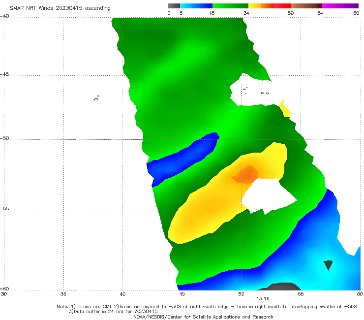
Task: Click the -45 latitude axis label
Action: 4,74
